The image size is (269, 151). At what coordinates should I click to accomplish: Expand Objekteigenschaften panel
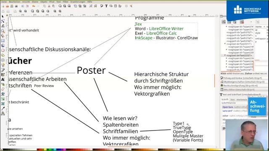[x=244, y=82]
